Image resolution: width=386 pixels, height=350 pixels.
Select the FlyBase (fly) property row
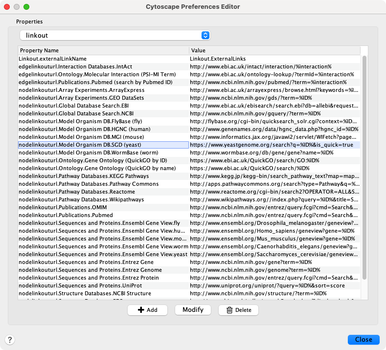[103, 121]
